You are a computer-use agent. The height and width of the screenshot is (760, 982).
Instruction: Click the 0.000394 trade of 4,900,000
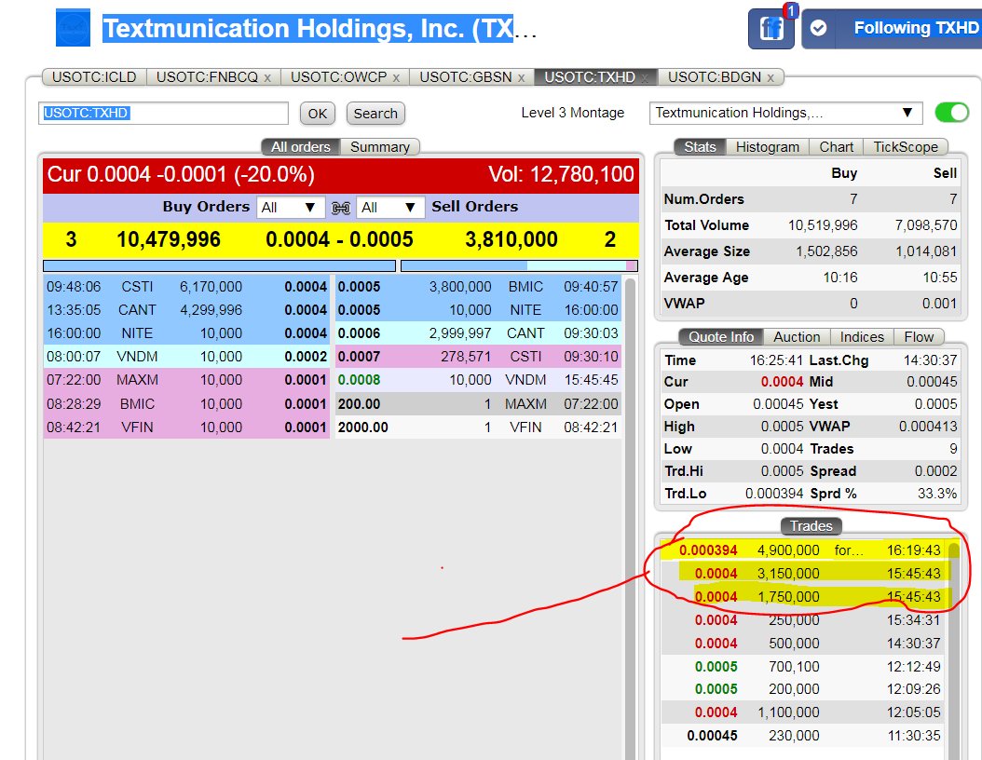(805, 550)
